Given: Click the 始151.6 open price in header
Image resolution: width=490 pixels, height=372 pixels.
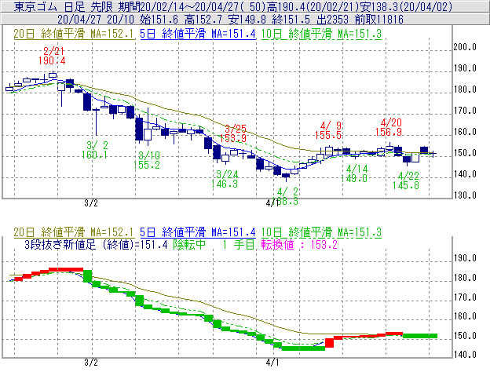Looking at the screenshot, I should [159, 20].
